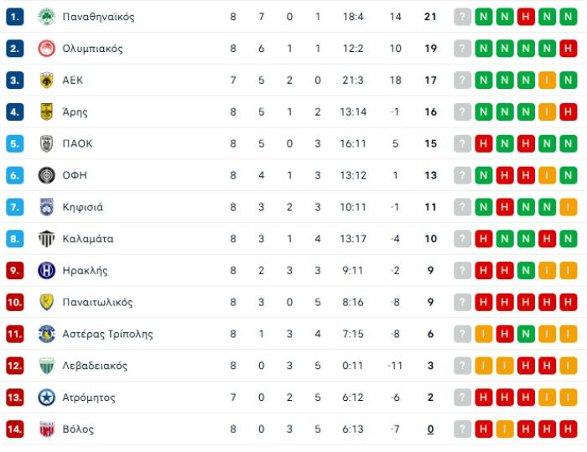Image resolution: width=587 pixels, height=452 pixels.
Task: Select the Ατρόμητος star logo
Action: tap(47, 397)
